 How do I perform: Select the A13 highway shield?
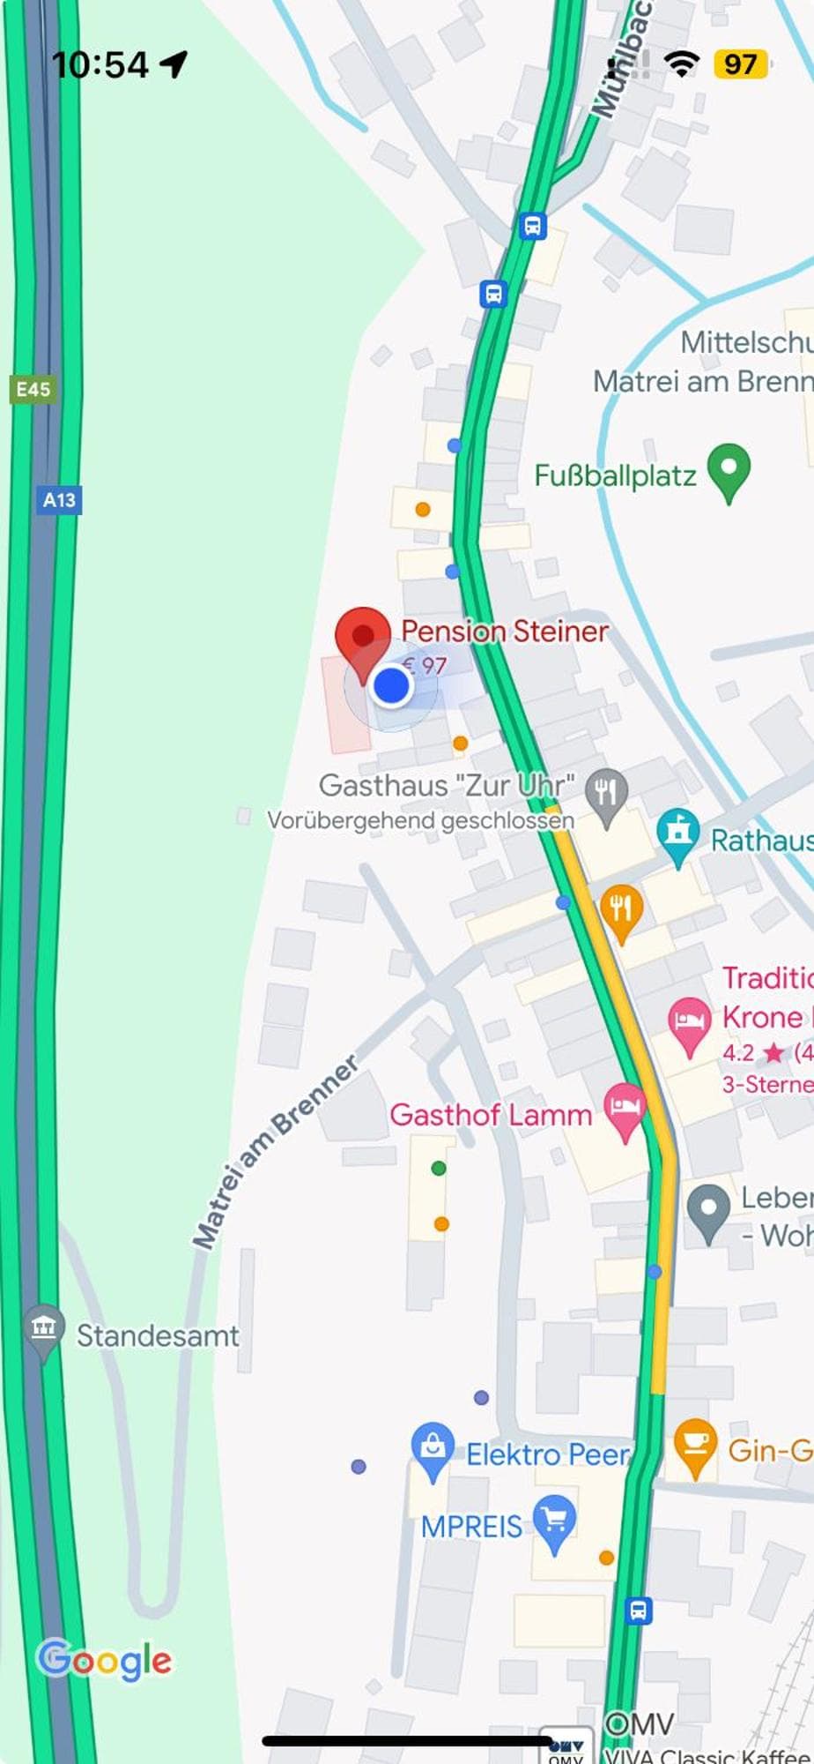(59, 500)
